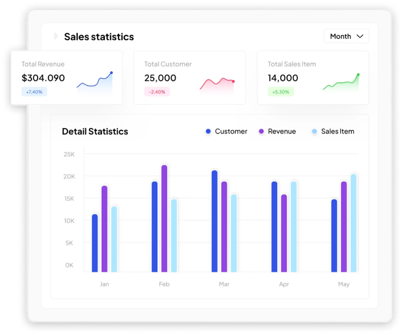Click the Mar axis label
403x335 pixels.
[224, 284]
